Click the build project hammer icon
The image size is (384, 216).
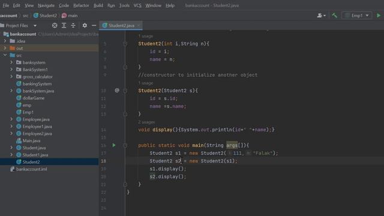point(334,16)
